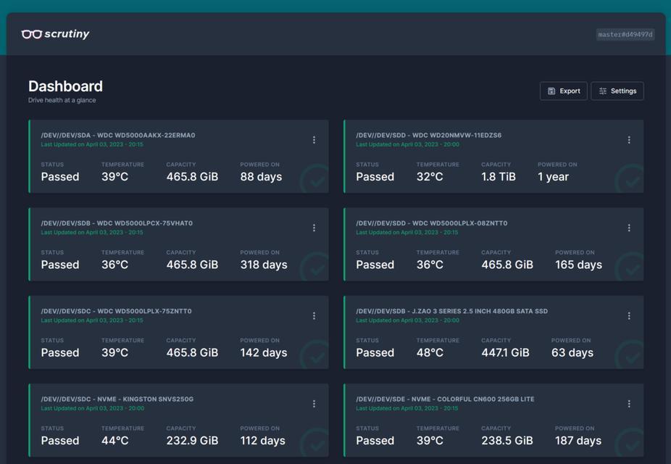Open the WDC WD5000AAKX-22ERMA0 drive title
The height and width of the screenshot is (464, 671).
(x=118, y=136)
